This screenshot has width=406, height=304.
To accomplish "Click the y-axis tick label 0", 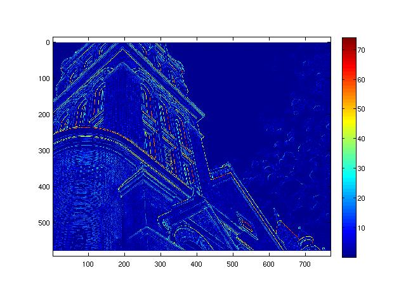I will pos(48,42).
